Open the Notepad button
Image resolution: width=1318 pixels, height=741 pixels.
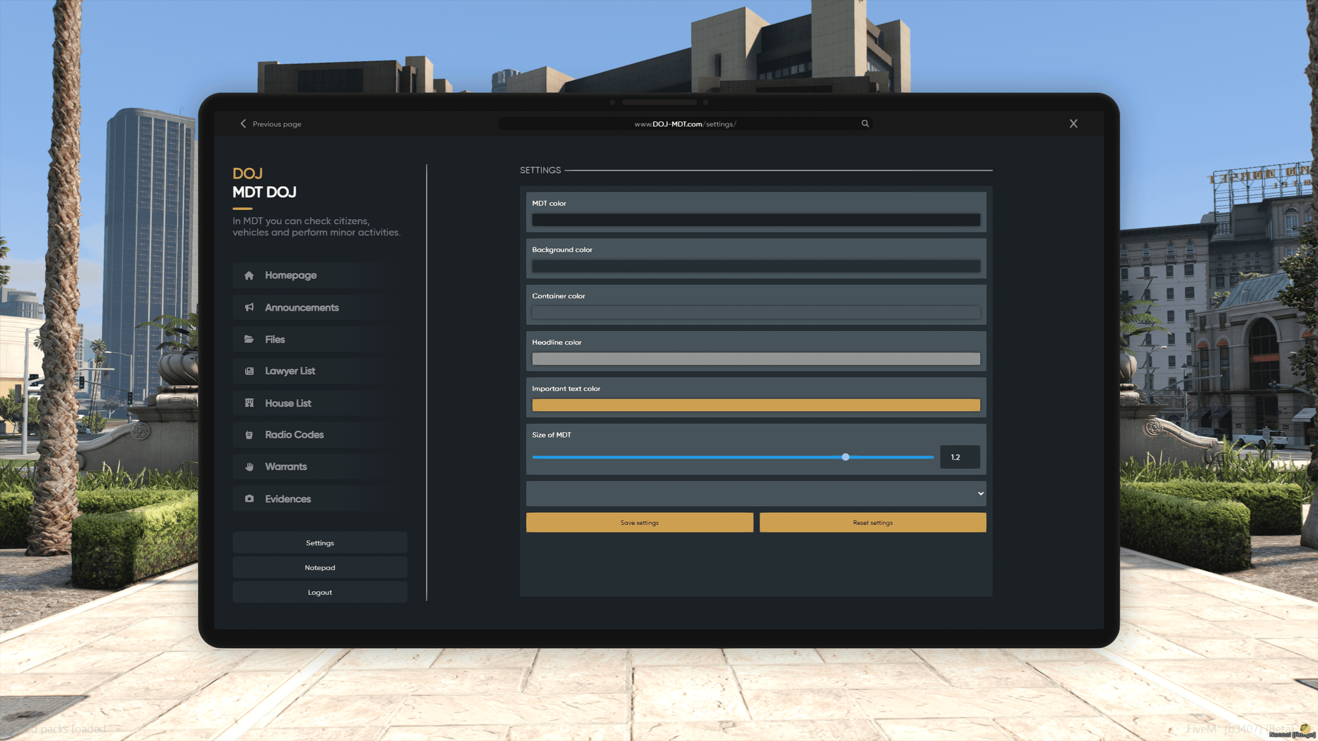[x=320, y=568]
